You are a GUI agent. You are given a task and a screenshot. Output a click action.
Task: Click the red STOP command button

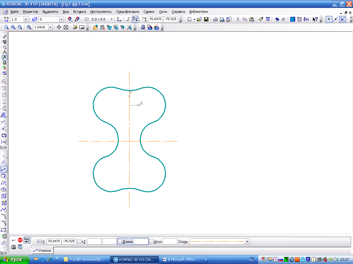[x=20, y=240]
